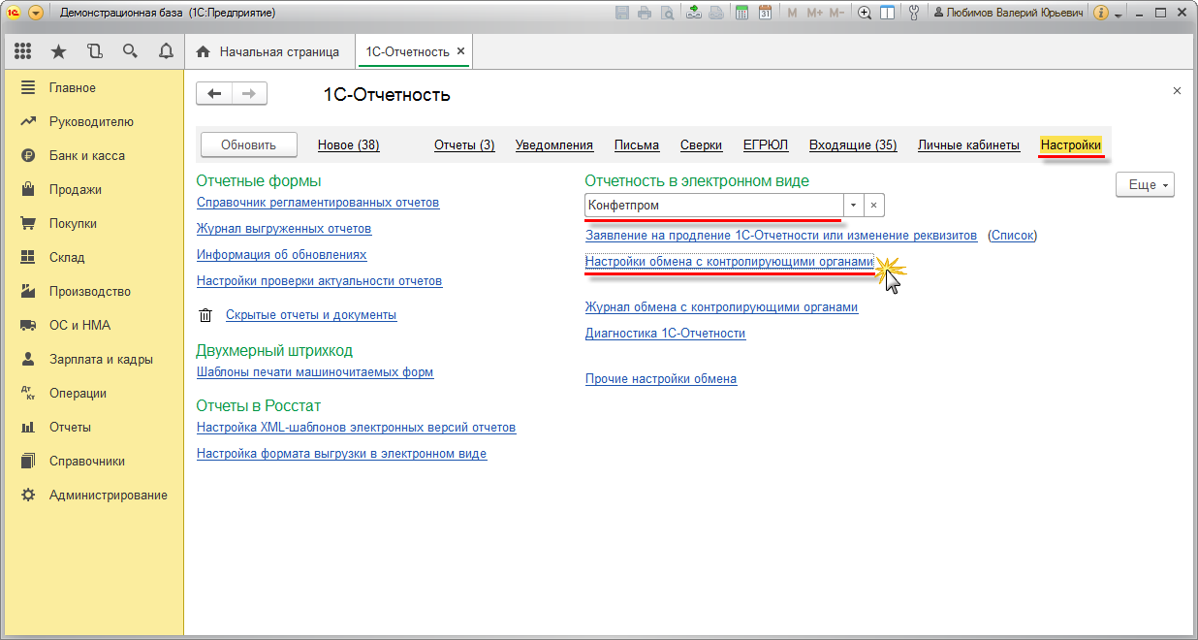Click the zoom magnifier plus icon

[866, 13]
